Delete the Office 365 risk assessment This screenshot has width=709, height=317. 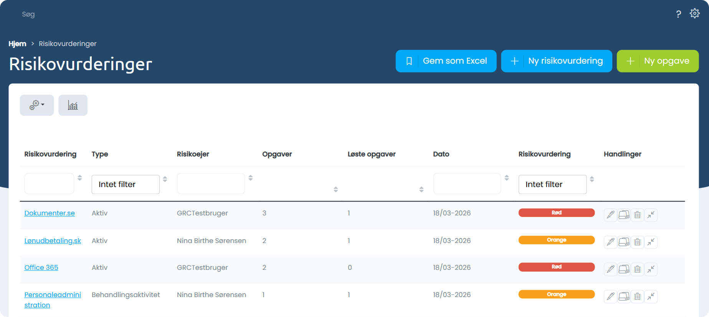tap(637, 269)
